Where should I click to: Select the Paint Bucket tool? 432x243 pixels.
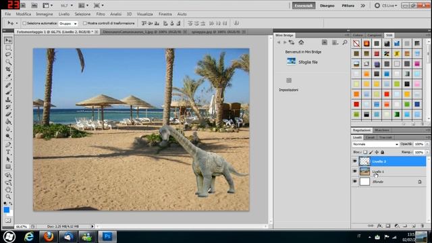point(8,122)
